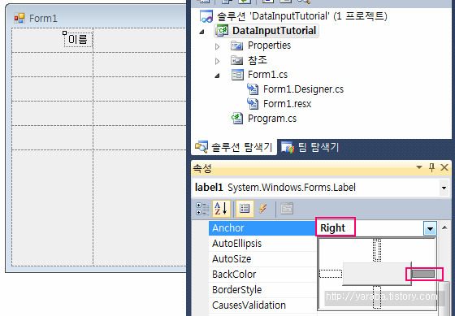Click the Property Pages icon
455x316 pixels.
[x=287, y=209]
